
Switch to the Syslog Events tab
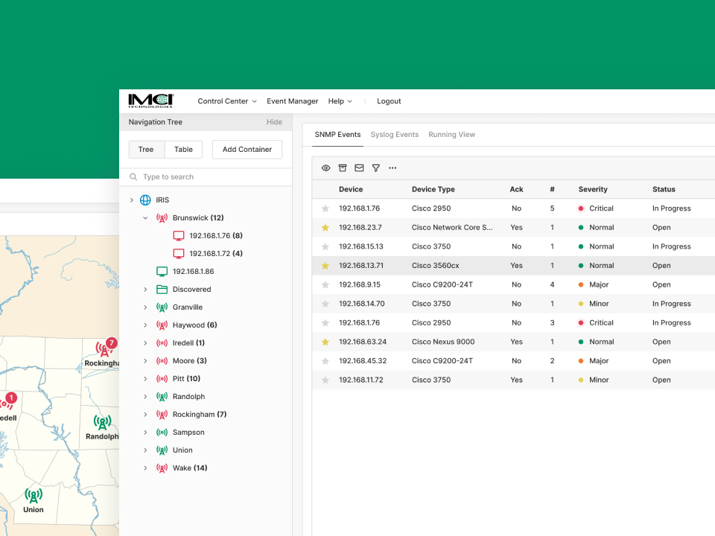point(394,135)
